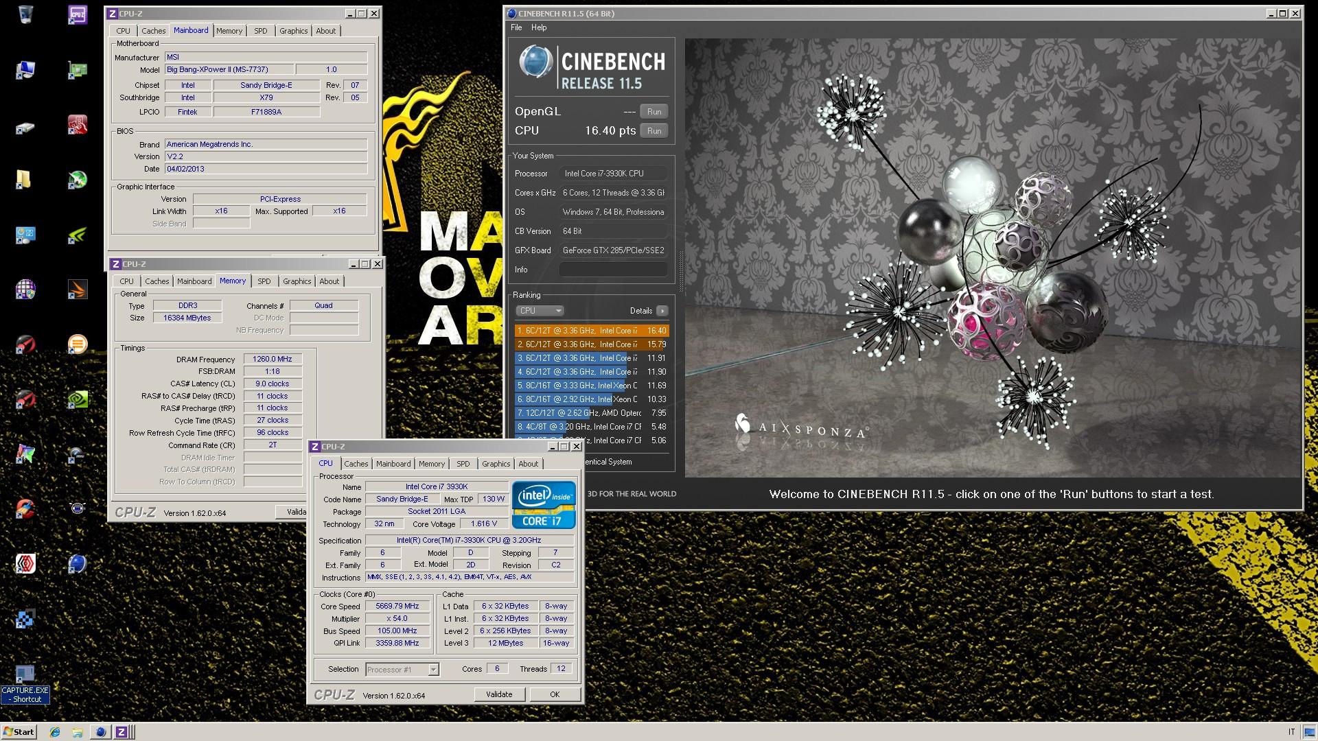Open the Control Panel desktop shortcut
Screen dimensions: 1318x741
tap(25, 235)
